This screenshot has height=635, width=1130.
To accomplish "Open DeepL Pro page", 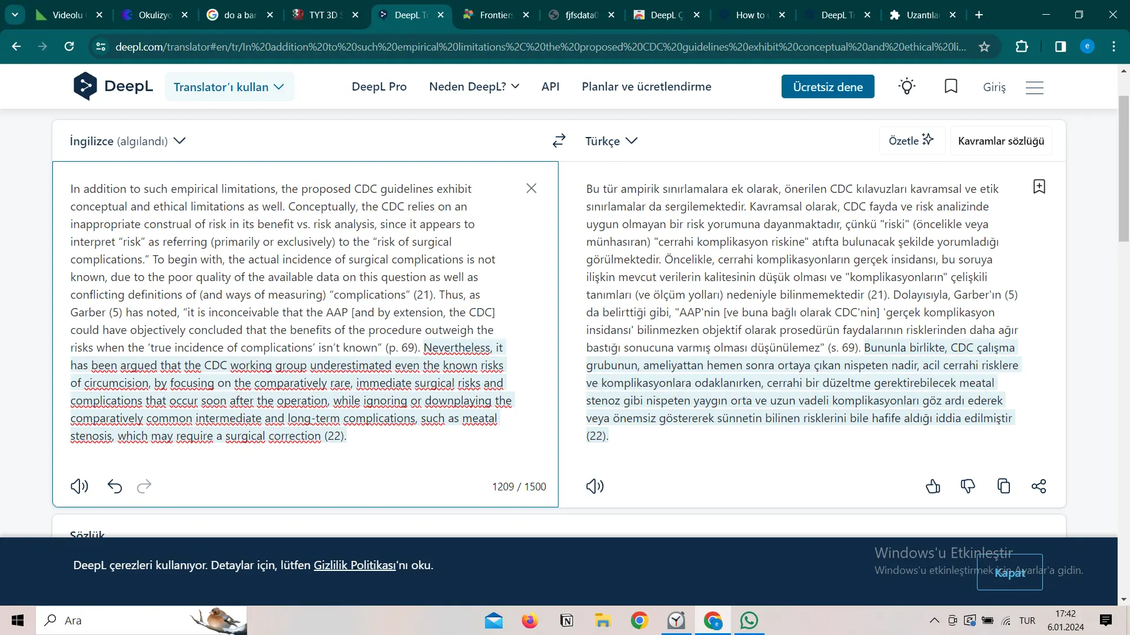I will point(379,86).
